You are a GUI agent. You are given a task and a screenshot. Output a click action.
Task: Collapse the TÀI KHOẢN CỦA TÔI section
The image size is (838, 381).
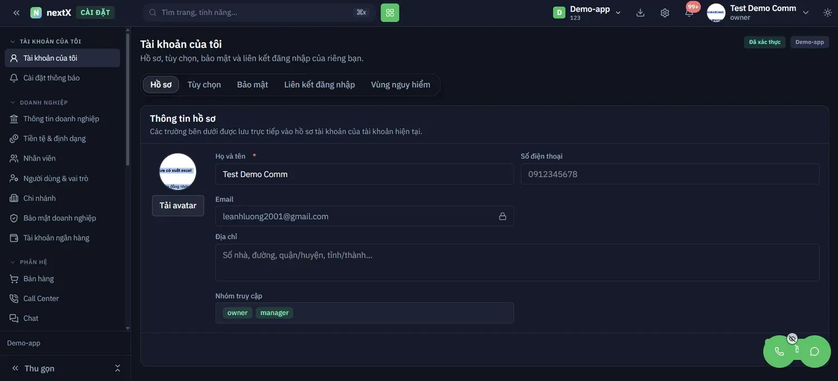click(45, 41)
